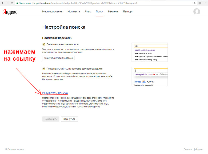
Task: Select the Реклама tab
Action: point(113,11)
